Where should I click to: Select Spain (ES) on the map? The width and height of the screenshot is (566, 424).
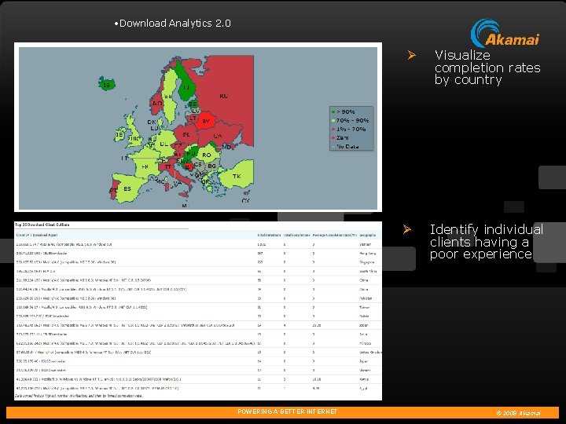point(127,189)
